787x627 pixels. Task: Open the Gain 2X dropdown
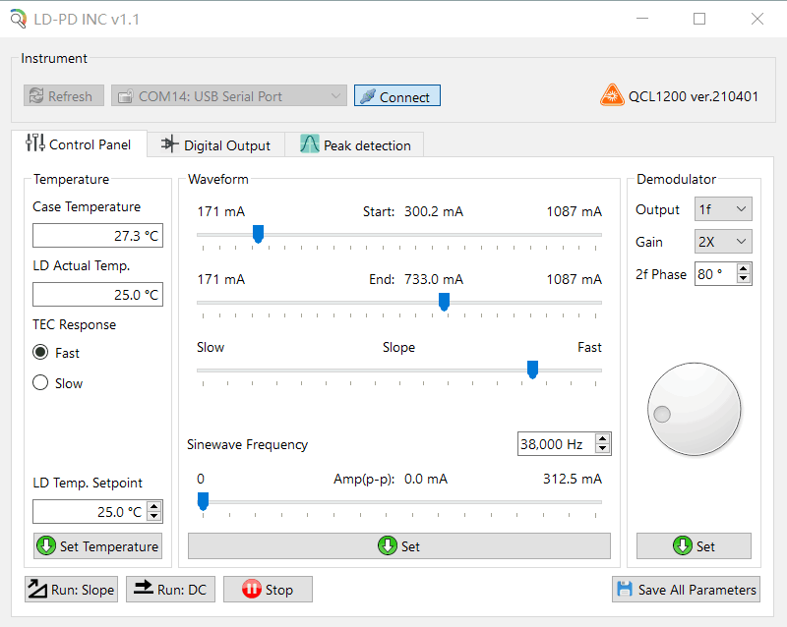coord(723,242)
